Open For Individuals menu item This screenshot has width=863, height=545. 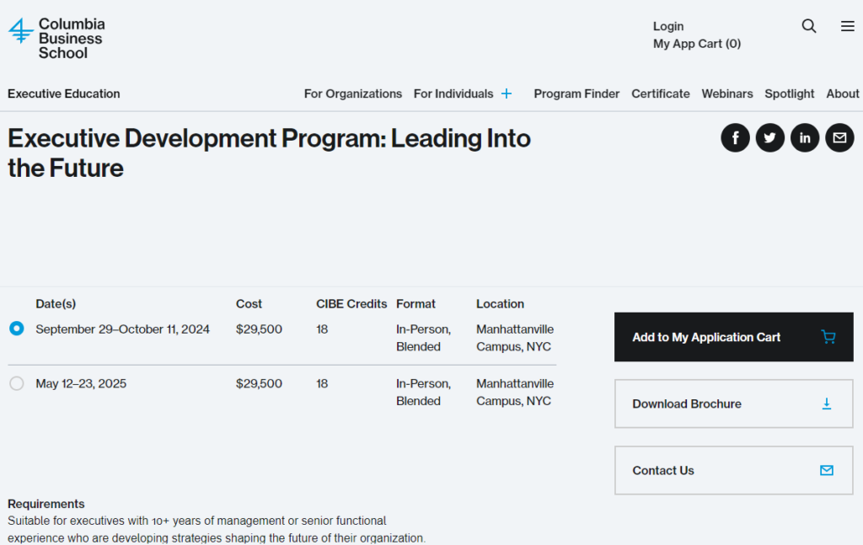point(453,94)
